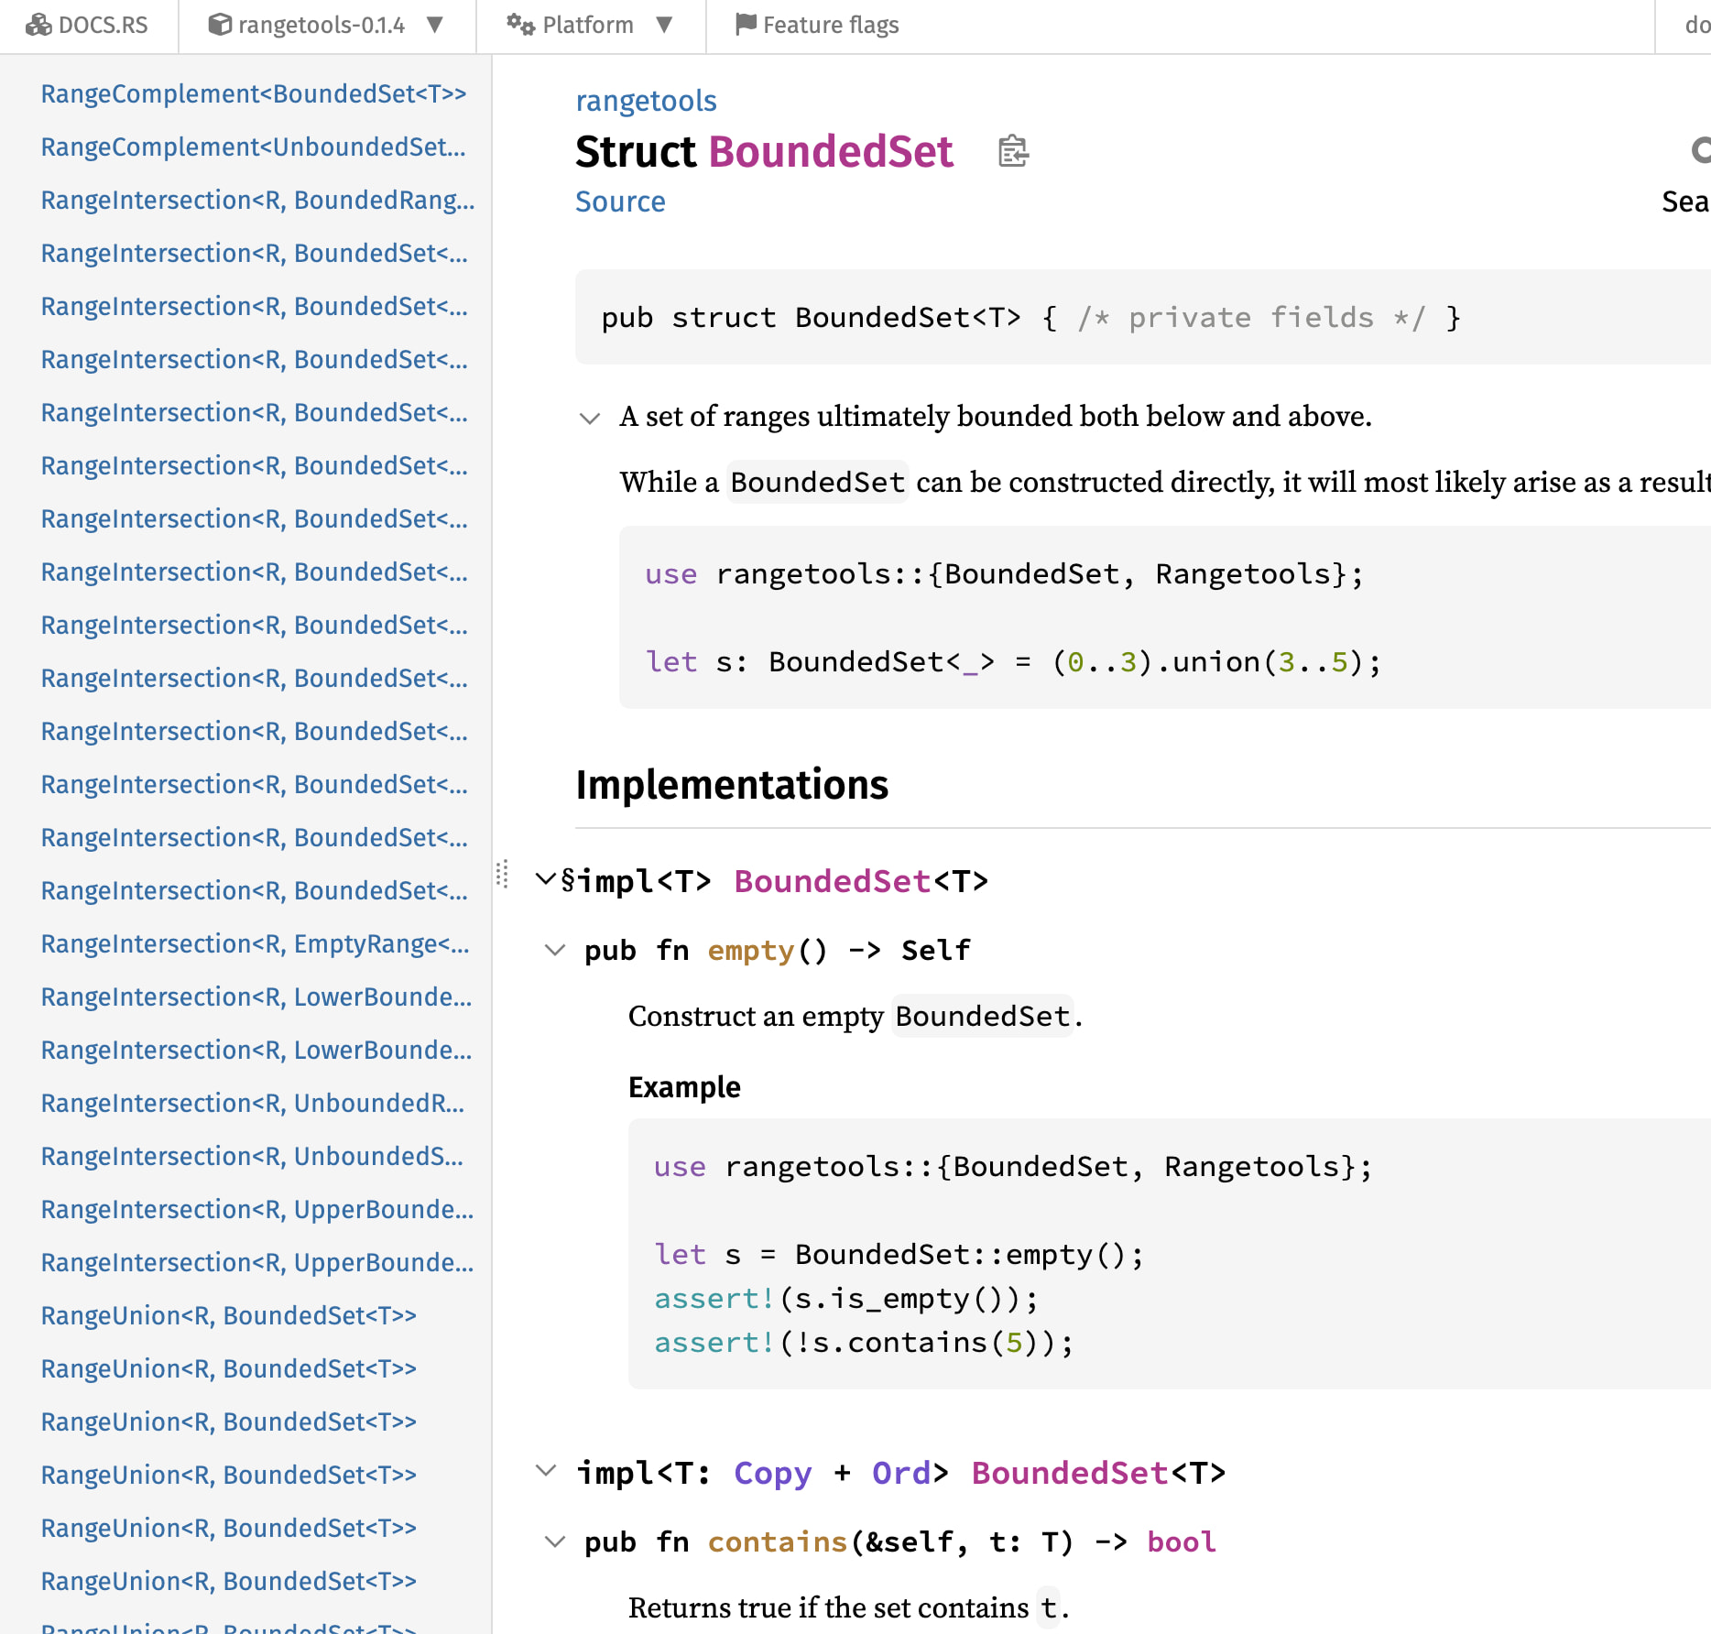Select a RangeUnion<R, BoundedSet<T>> sidebar entry
Screen dimensions: 1711x1634
pyautogui.click(x=228, y=1315)
